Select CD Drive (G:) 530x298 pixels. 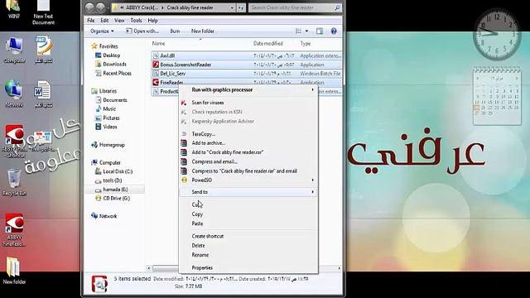tap(116, 199)
